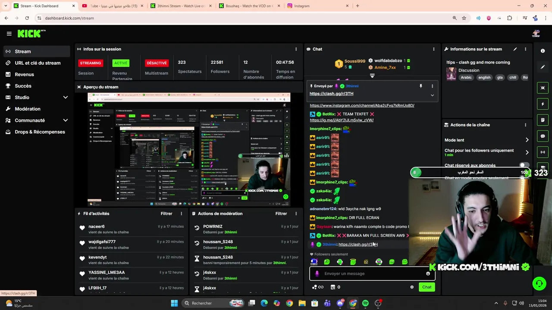Click the document icon in right sidebar
552x310 pixels.
click(543, 120)
